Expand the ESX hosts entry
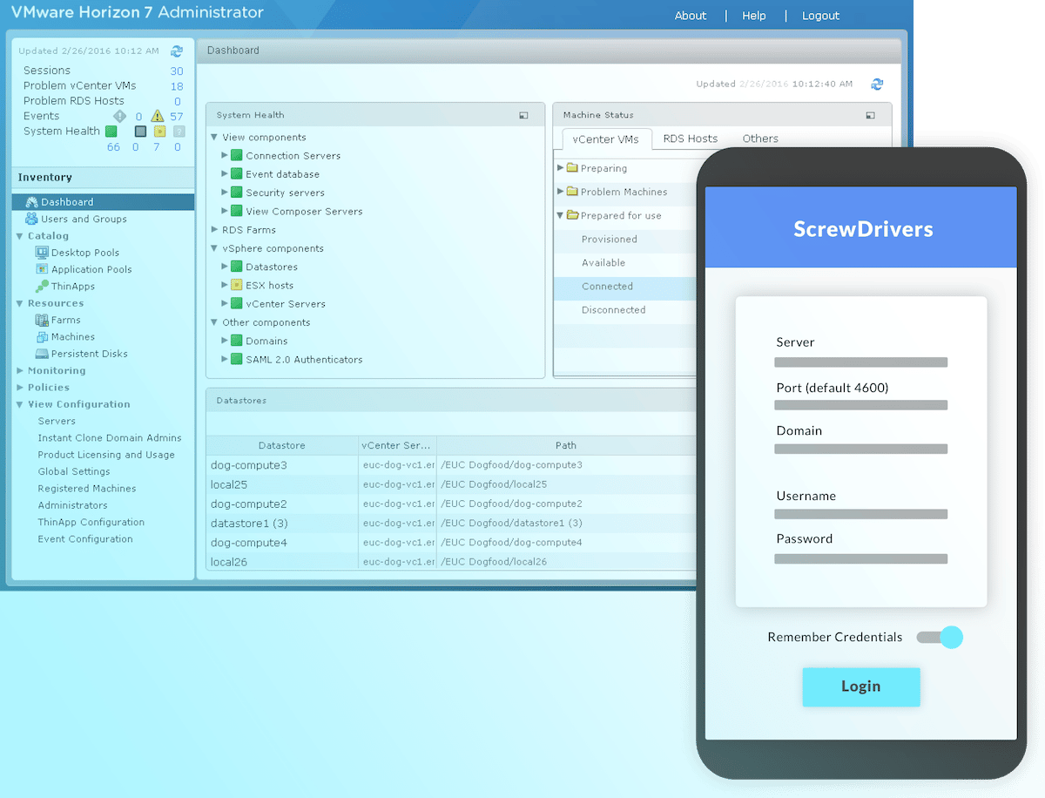The width and height of the screenshot is (1045, 798). [226, 285]
